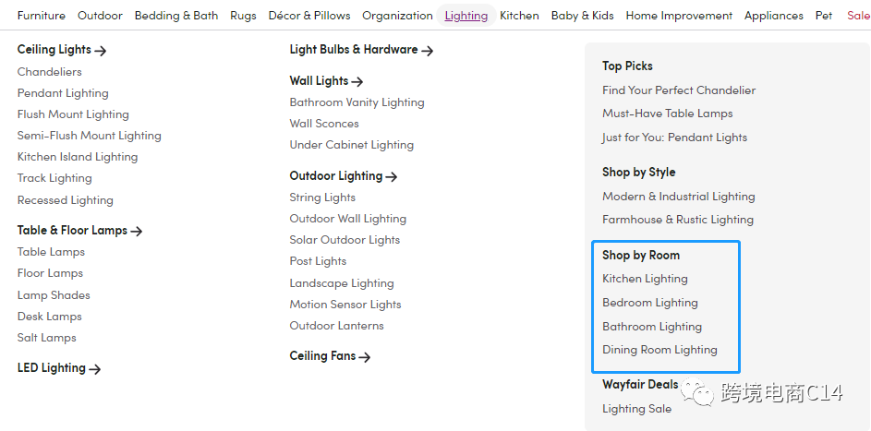
Task: Click the arrow beside Ceiling Lights
Action: (x=101, y=51)
